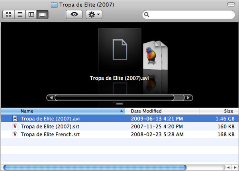Click Cover Flow right scroll arrow
Viewport: 239px width, 171px height.
pos(188,98)
